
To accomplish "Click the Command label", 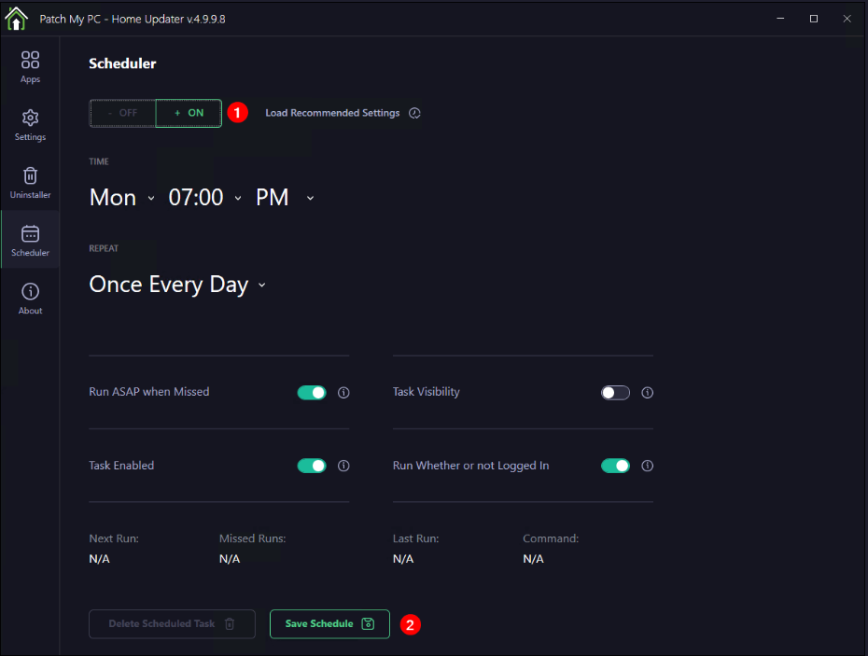I will click(551, 538).
